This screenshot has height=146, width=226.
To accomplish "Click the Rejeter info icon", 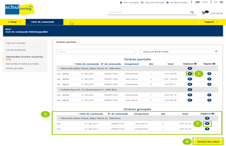I will [x=214, y=64].
